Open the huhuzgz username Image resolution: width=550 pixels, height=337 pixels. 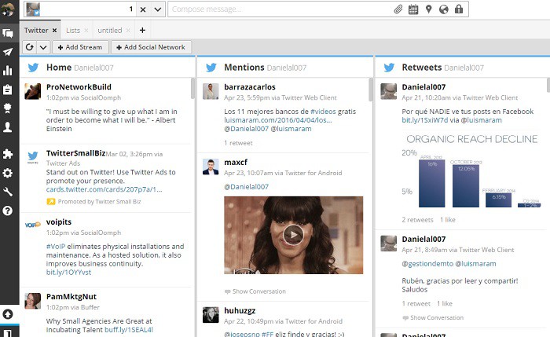coord(240,311)
